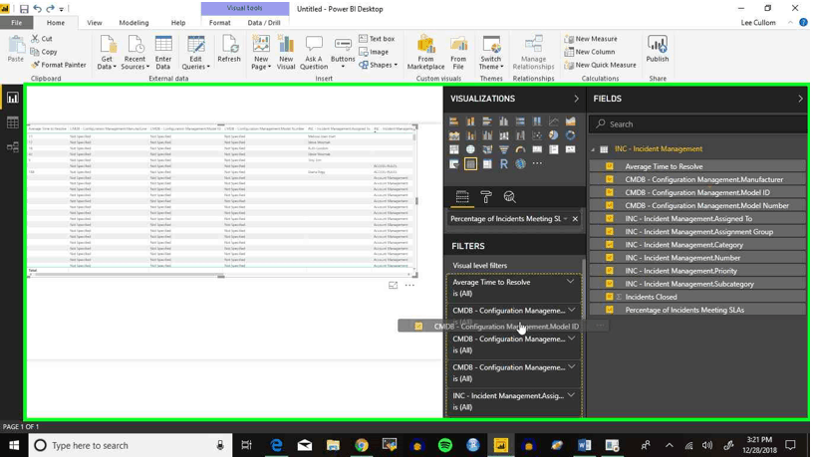This screenshot has height=458, width=813.
Task: Click the Windows taskbar search box
Action: click(x=130, y=446)
